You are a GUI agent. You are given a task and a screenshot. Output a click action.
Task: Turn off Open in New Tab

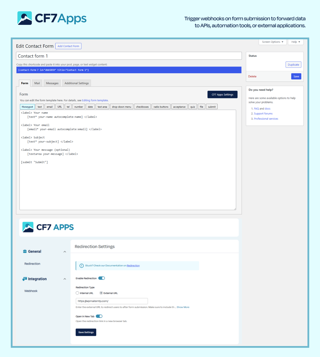[99, 316]
